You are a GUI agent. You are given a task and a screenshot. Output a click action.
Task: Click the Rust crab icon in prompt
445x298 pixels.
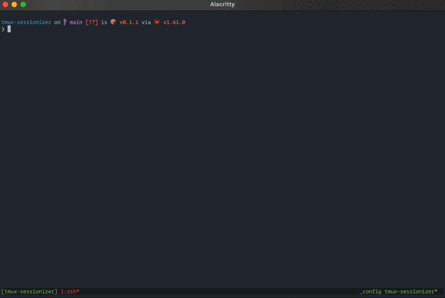157,22
